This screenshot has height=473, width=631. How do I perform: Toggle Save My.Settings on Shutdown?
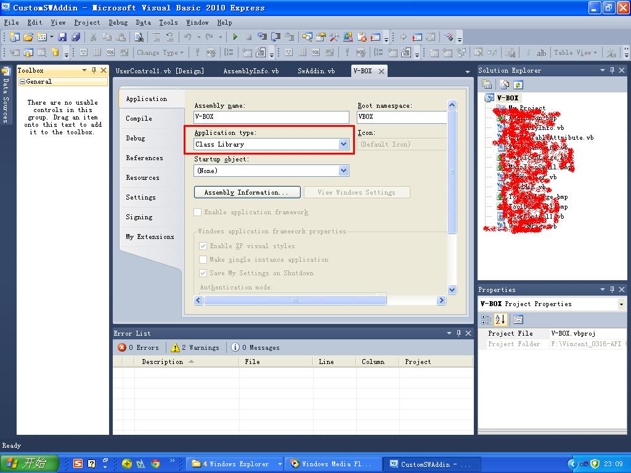pyautogui.click(x=203, y=273)
